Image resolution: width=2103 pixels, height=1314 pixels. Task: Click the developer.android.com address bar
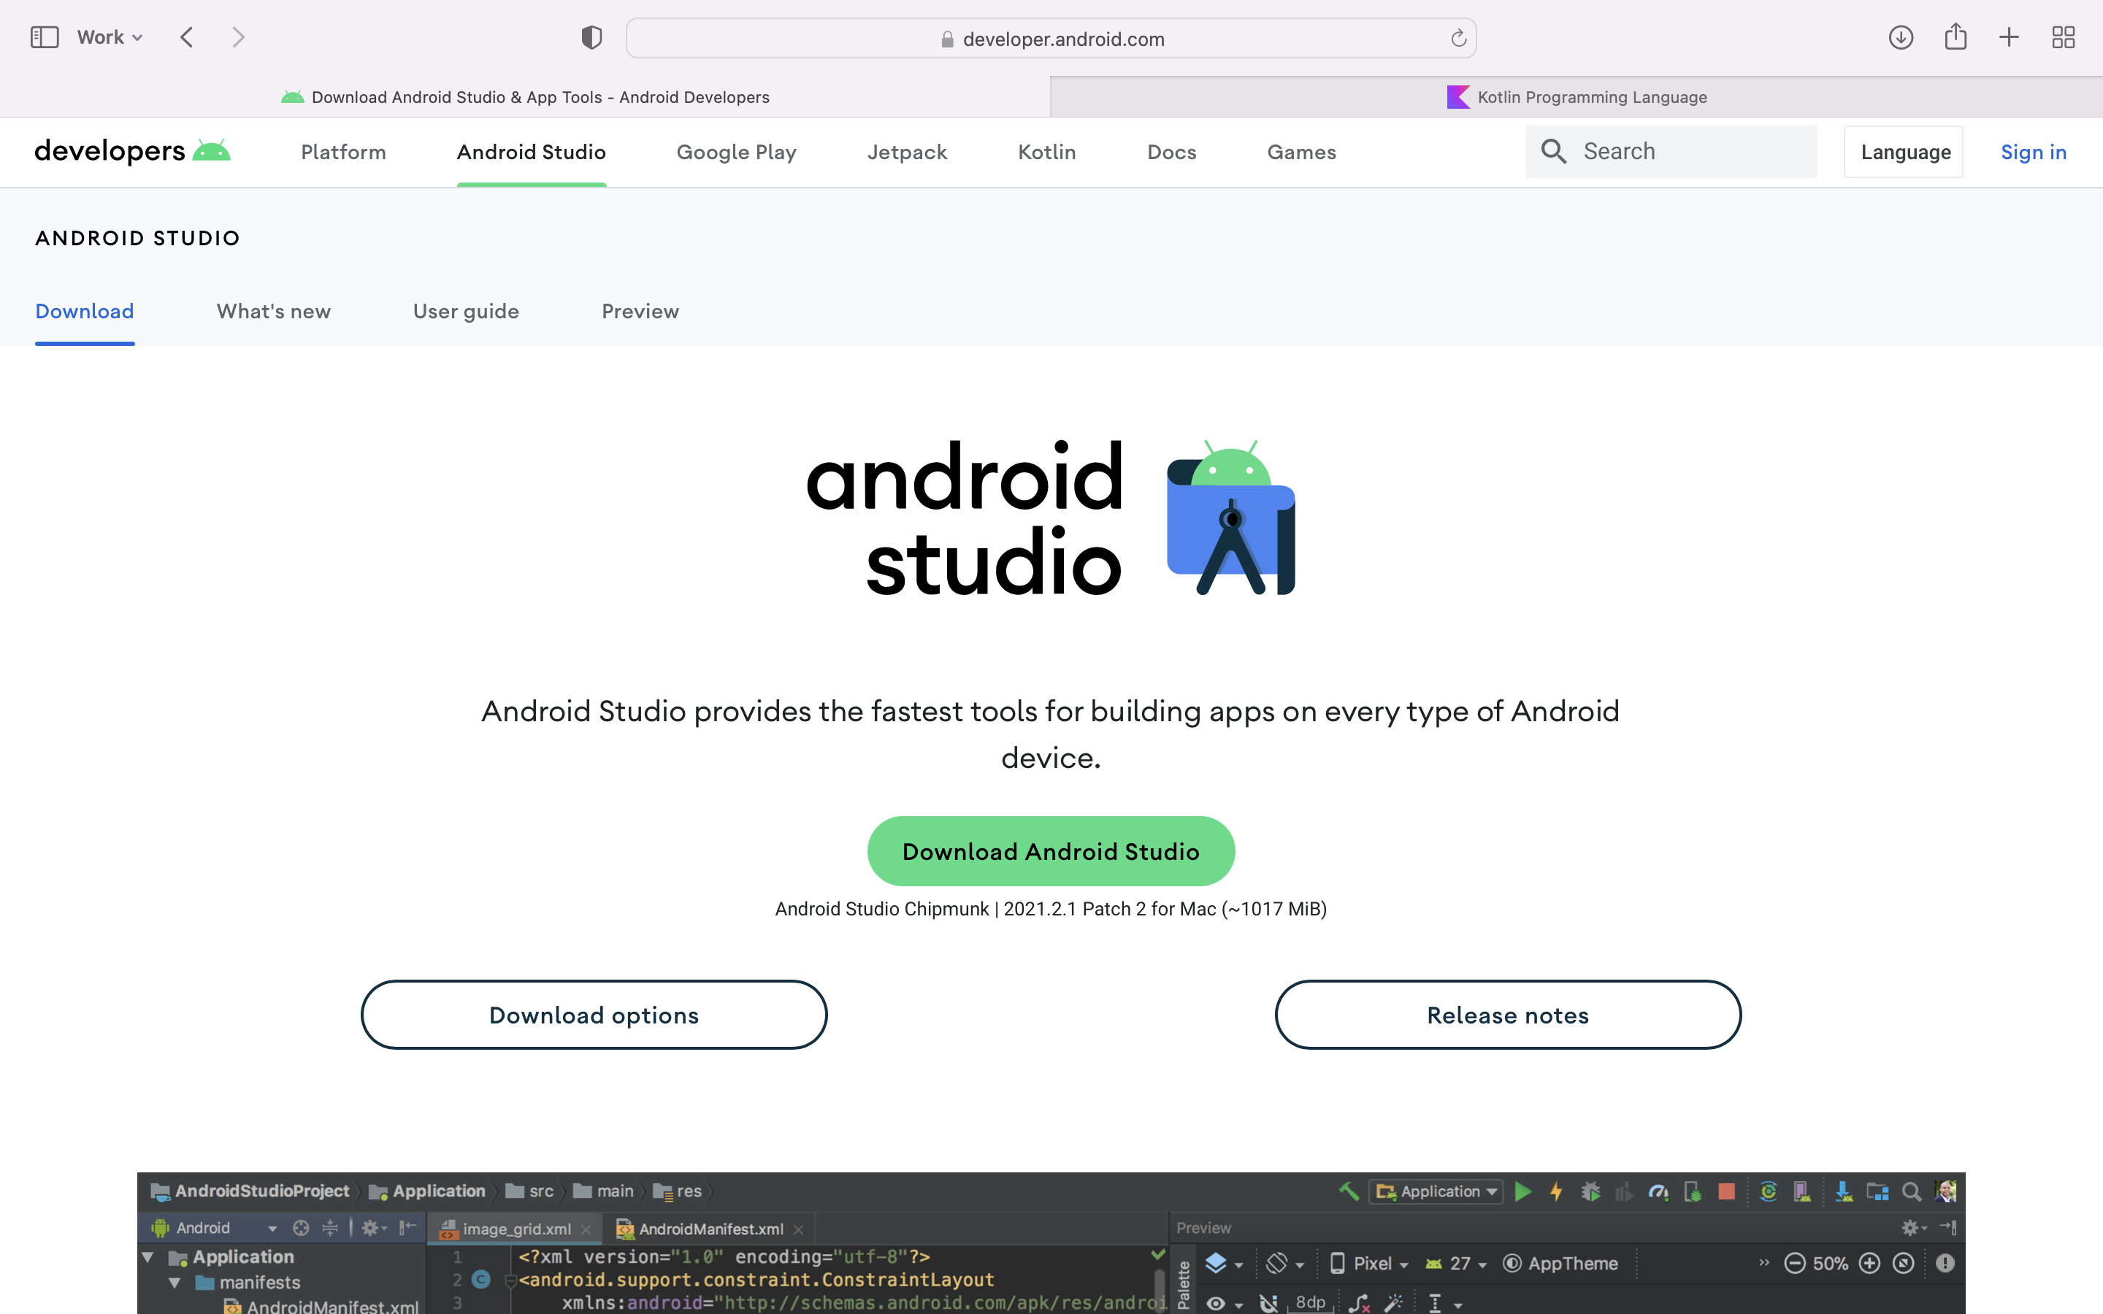tap(1050, 39)
